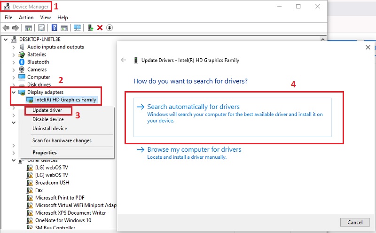Image resolution: width=376 pixels, height=233 pixels.
Task: Click the Computer monitor icon in tree
Action: coord(22,77)
